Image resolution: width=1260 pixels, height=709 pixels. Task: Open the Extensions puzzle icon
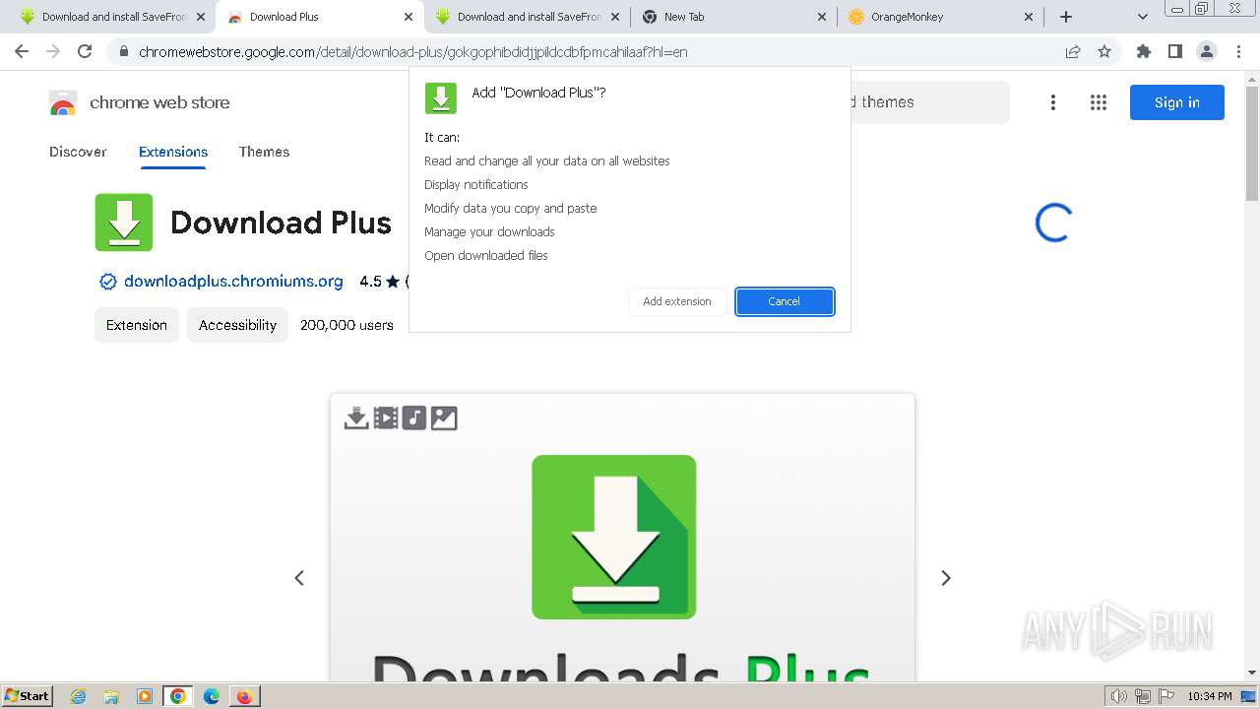(1143, 51)
